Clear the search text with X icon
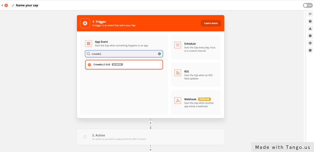Viewport: 314px width, 152px height. tap(159, 54)
